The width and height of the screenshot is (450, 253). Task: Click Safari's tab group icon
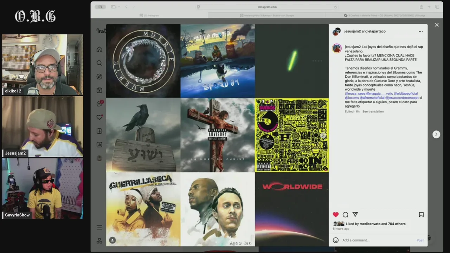tap(101, 7)
